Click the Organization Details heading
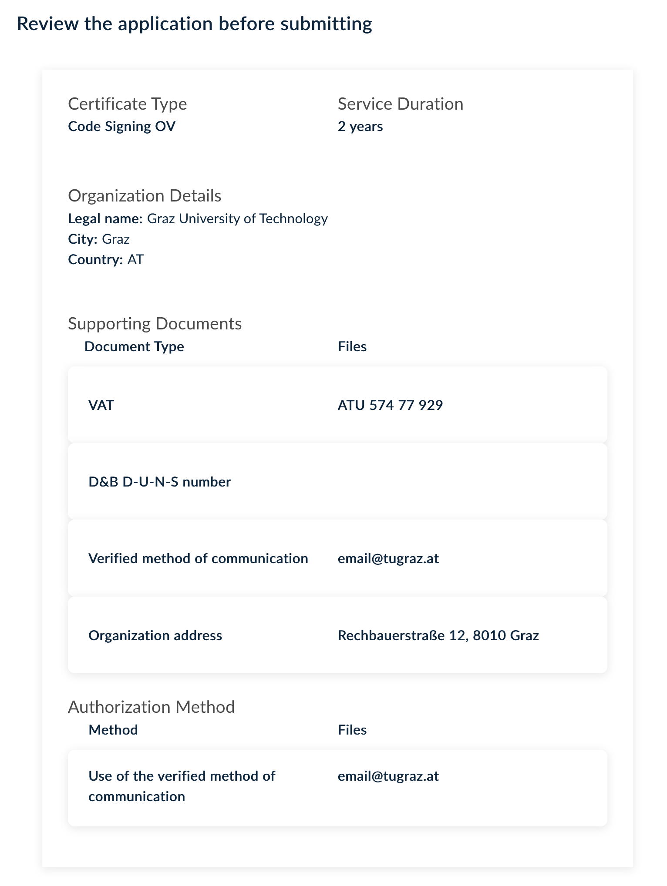Image resolution: width=667 pixels, height=886 pixels. tap(145, 196)
